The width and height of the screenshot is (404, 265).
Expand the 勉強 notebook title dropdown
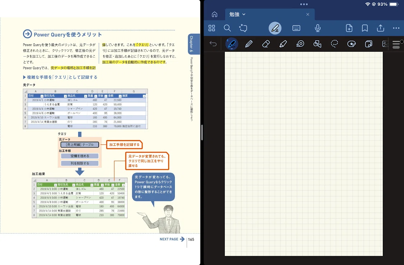point(244,14)
